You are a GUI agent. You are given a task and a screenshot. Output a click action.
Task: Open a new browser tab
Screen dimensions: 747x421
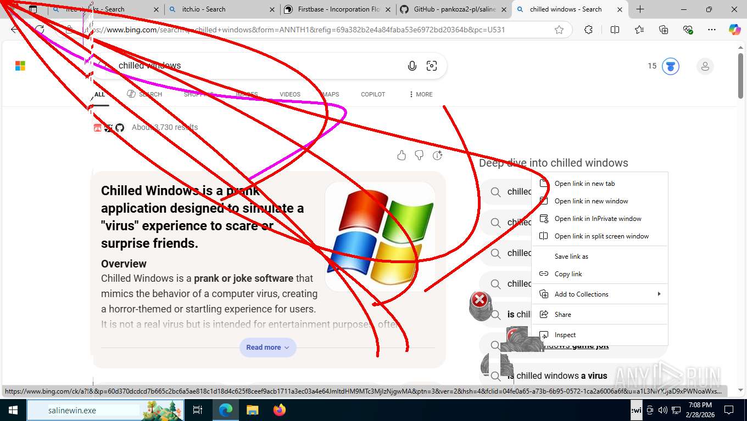point(640,9)
